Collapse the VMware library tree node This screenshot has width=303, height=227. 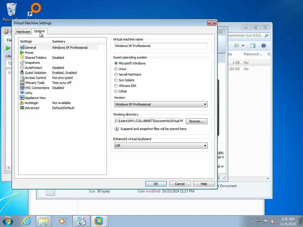[x=9, y=73]
